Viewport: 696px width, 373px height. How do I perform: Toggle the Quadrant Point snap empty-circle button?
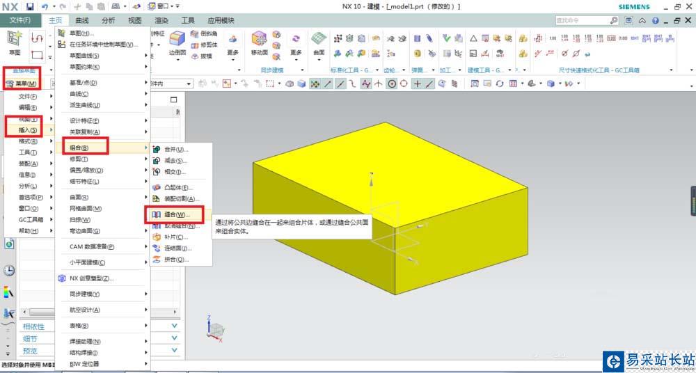(404, 84)
